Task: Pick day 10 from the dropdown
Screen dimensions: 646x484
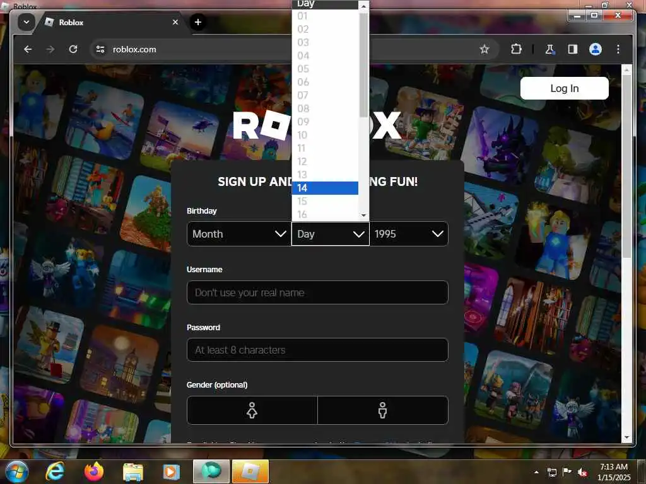Action: click(x=325, y=135)
